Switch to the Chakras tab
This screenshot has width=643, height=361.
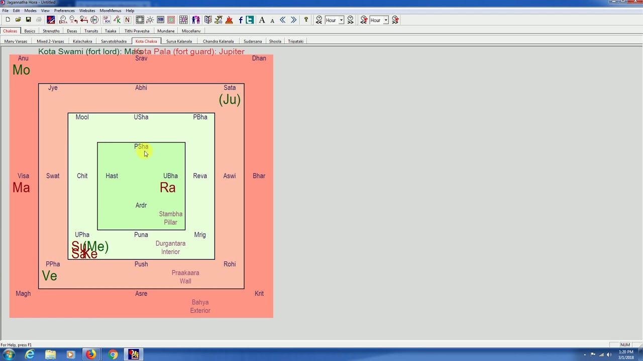10,31
